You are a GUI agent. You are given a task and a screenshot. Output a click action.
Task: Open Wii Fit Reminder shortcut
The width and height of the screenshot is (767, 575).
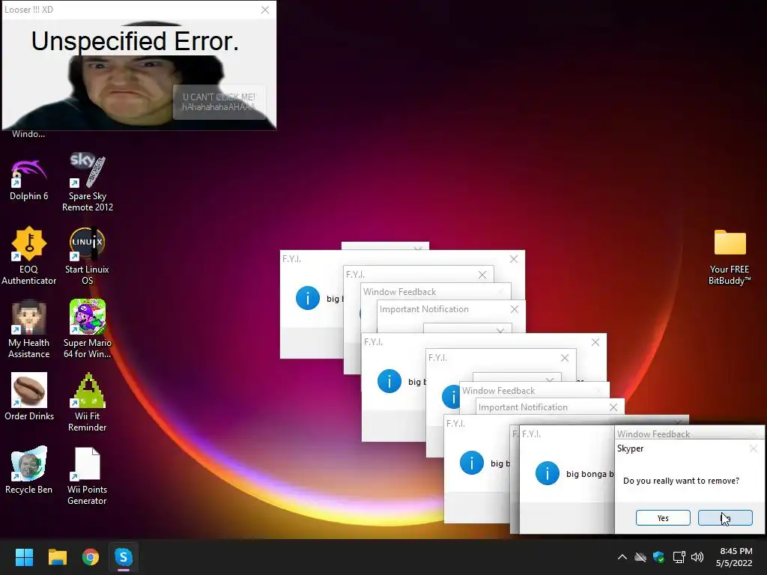click(x=88, y=402)
